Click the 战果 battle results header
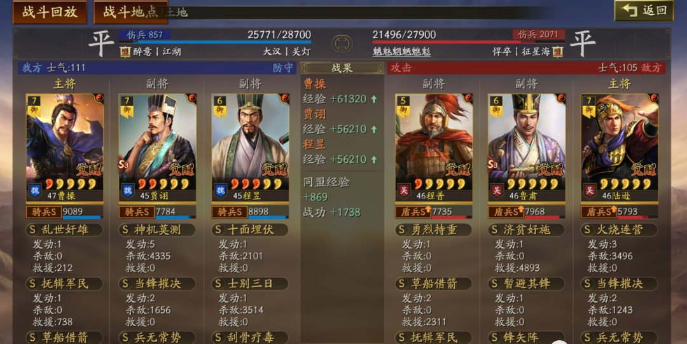687x344 pixels. pos(342,68)
